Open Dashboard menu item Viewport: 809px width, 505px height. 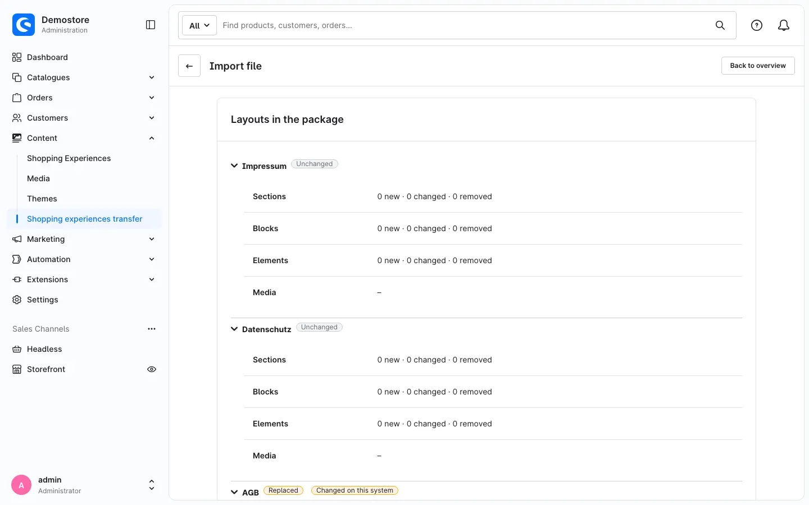(84, 57)
